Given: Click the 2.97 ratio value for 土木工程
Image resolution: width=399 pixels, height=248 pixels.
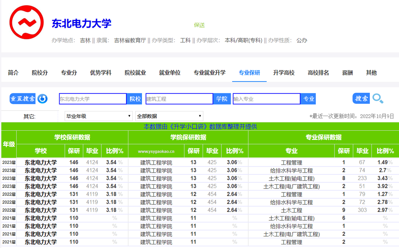Looking at the screenshot, I should pyautogui.click(x=383, y=210).
